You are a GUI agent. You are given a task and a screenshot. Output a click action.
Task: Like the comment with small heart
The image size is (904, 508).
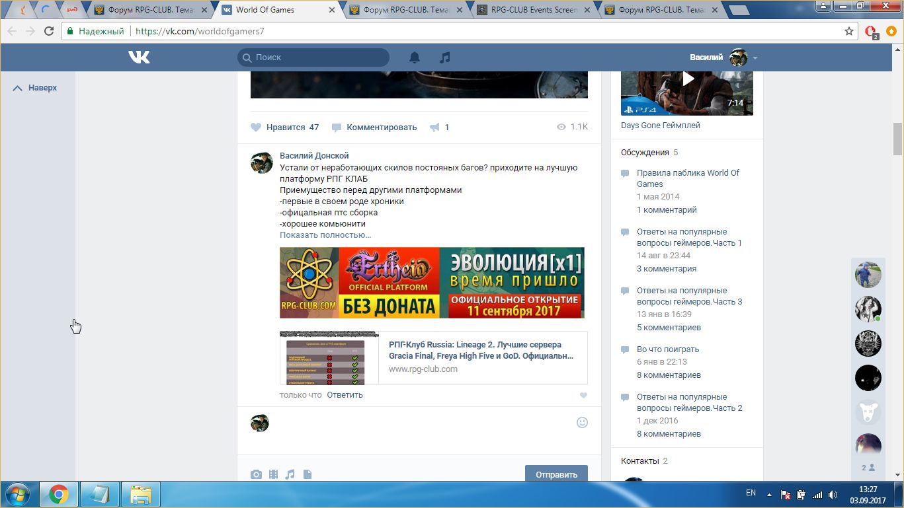(583, 396)
